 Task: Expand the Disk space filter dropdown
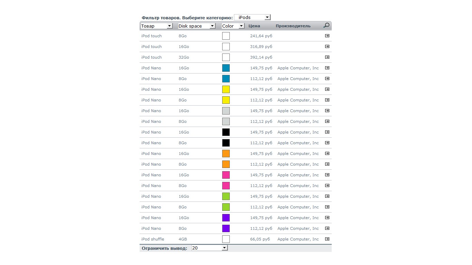tap(197, 26)
